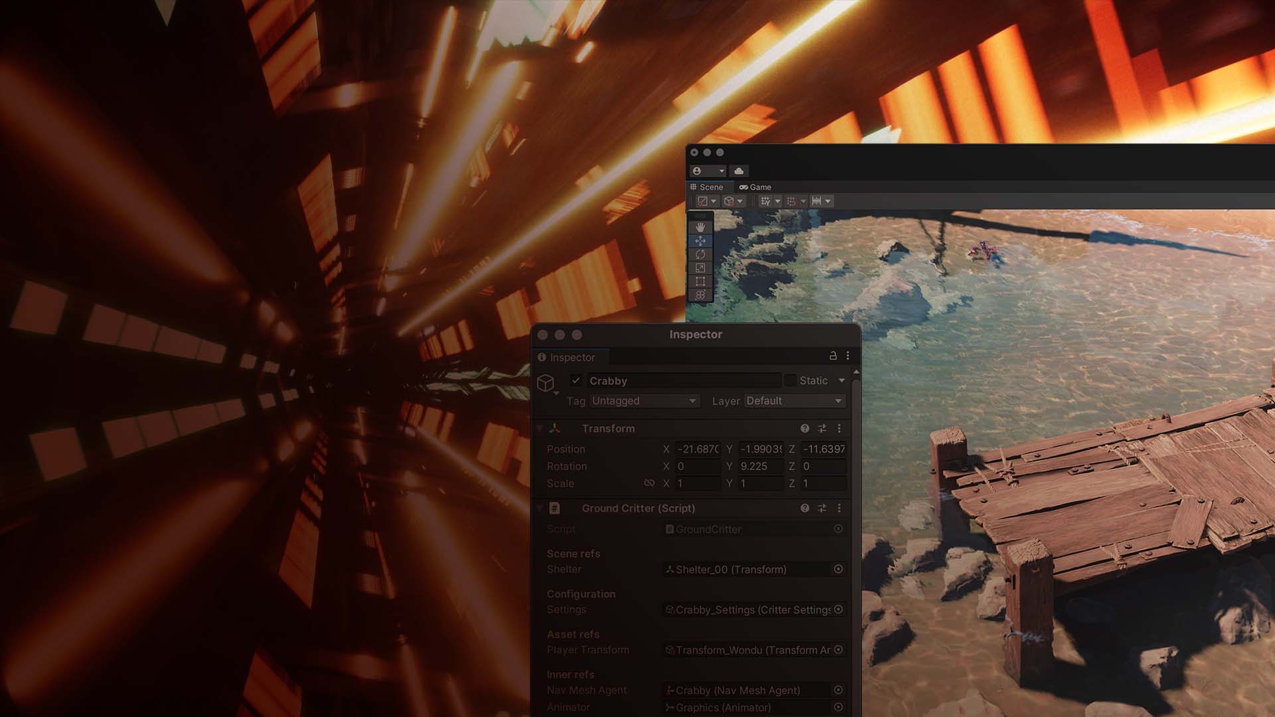Click the Transform component help icon

tap(805, 429)
